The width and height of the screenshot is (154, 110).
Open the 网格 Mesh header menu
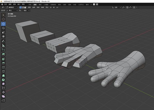point(42,7)
